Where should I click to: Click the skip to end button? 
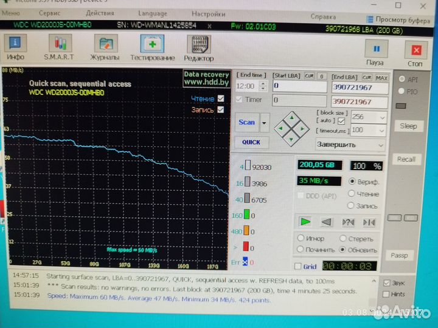[369, 222]
